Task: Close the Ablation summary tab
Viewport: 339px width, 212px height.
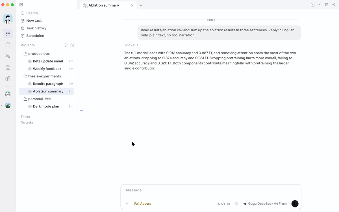Action: pos(132,5)
